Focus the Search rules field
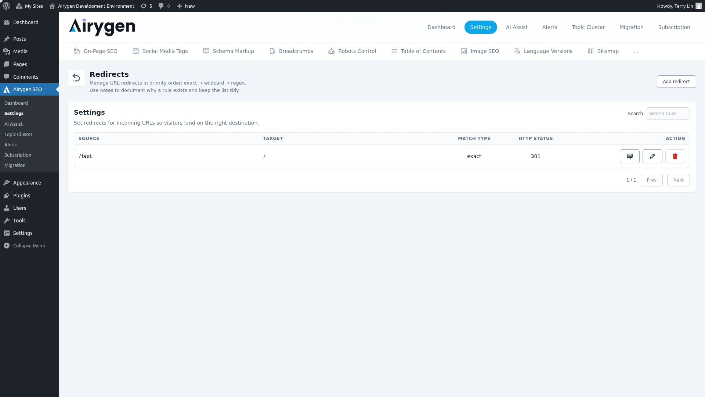This screenshot has height=397, width=705. point(668,114)
